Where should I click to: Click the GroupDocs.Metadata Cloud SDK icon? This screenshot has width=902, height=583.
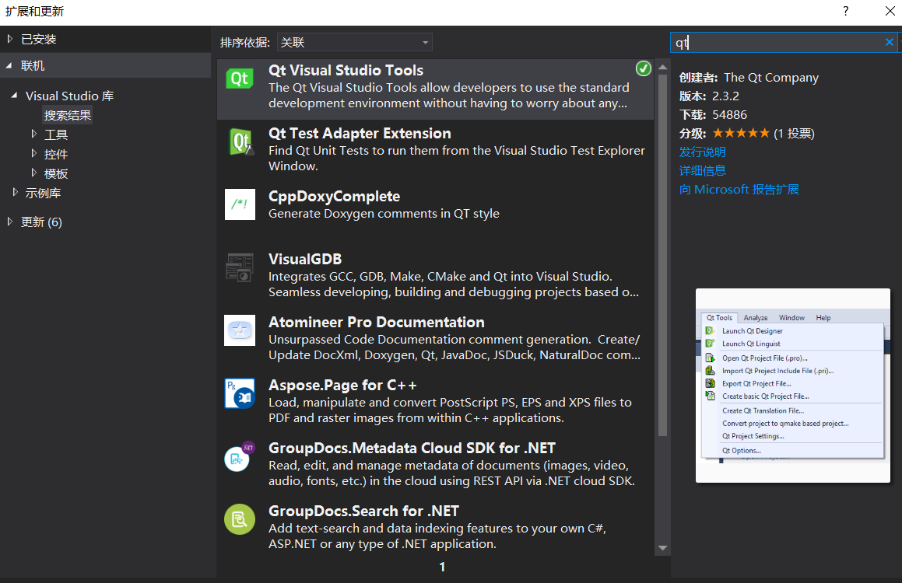[x=239, y=456]
